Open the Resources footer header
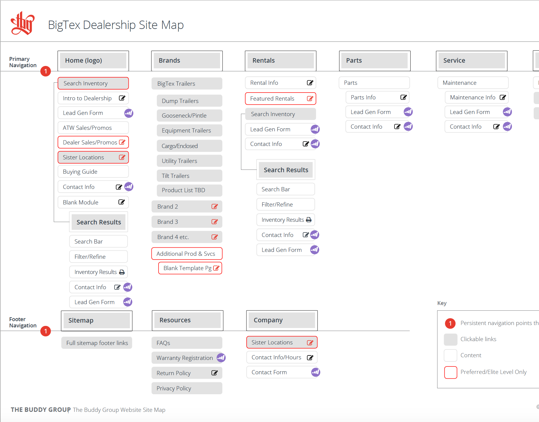Viewport: 539px width, 422px height. pos(188,320)
